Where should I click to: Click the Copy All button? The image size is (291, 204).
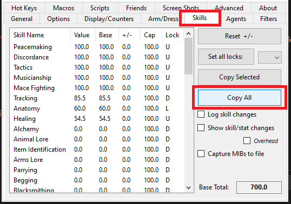coord(240,98)
